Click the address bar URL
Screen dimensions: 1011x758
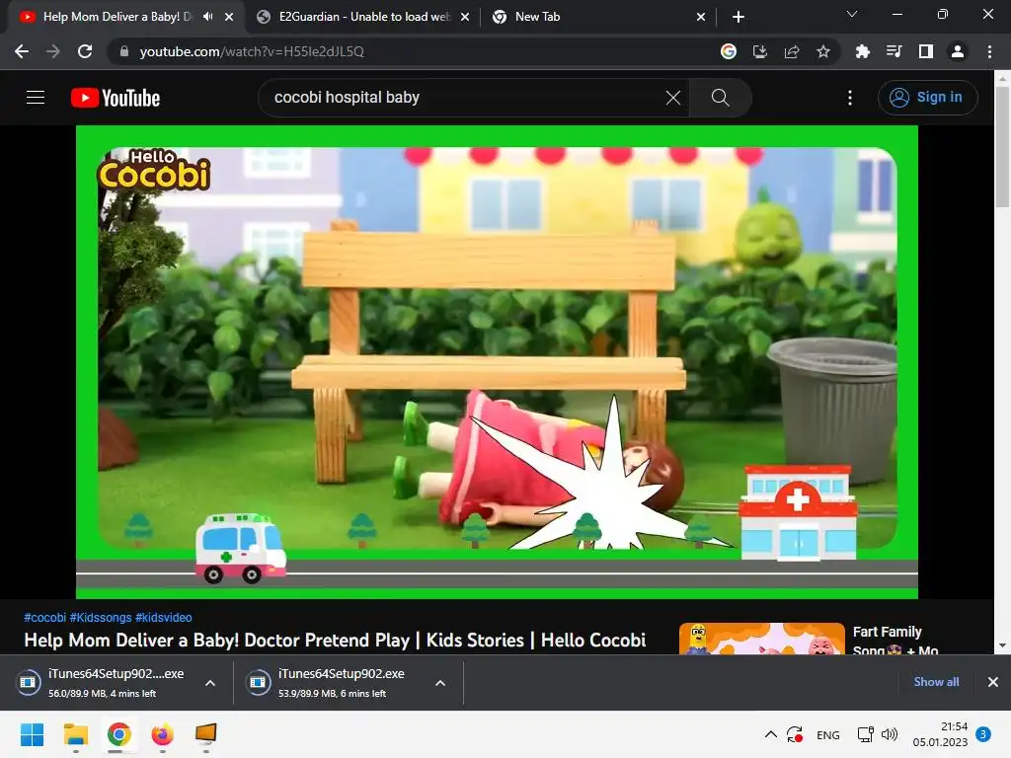(252, 51)
